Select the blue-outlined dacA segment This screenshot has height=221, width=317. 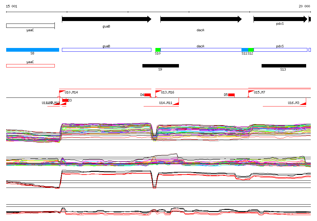[x=201, y=50]
